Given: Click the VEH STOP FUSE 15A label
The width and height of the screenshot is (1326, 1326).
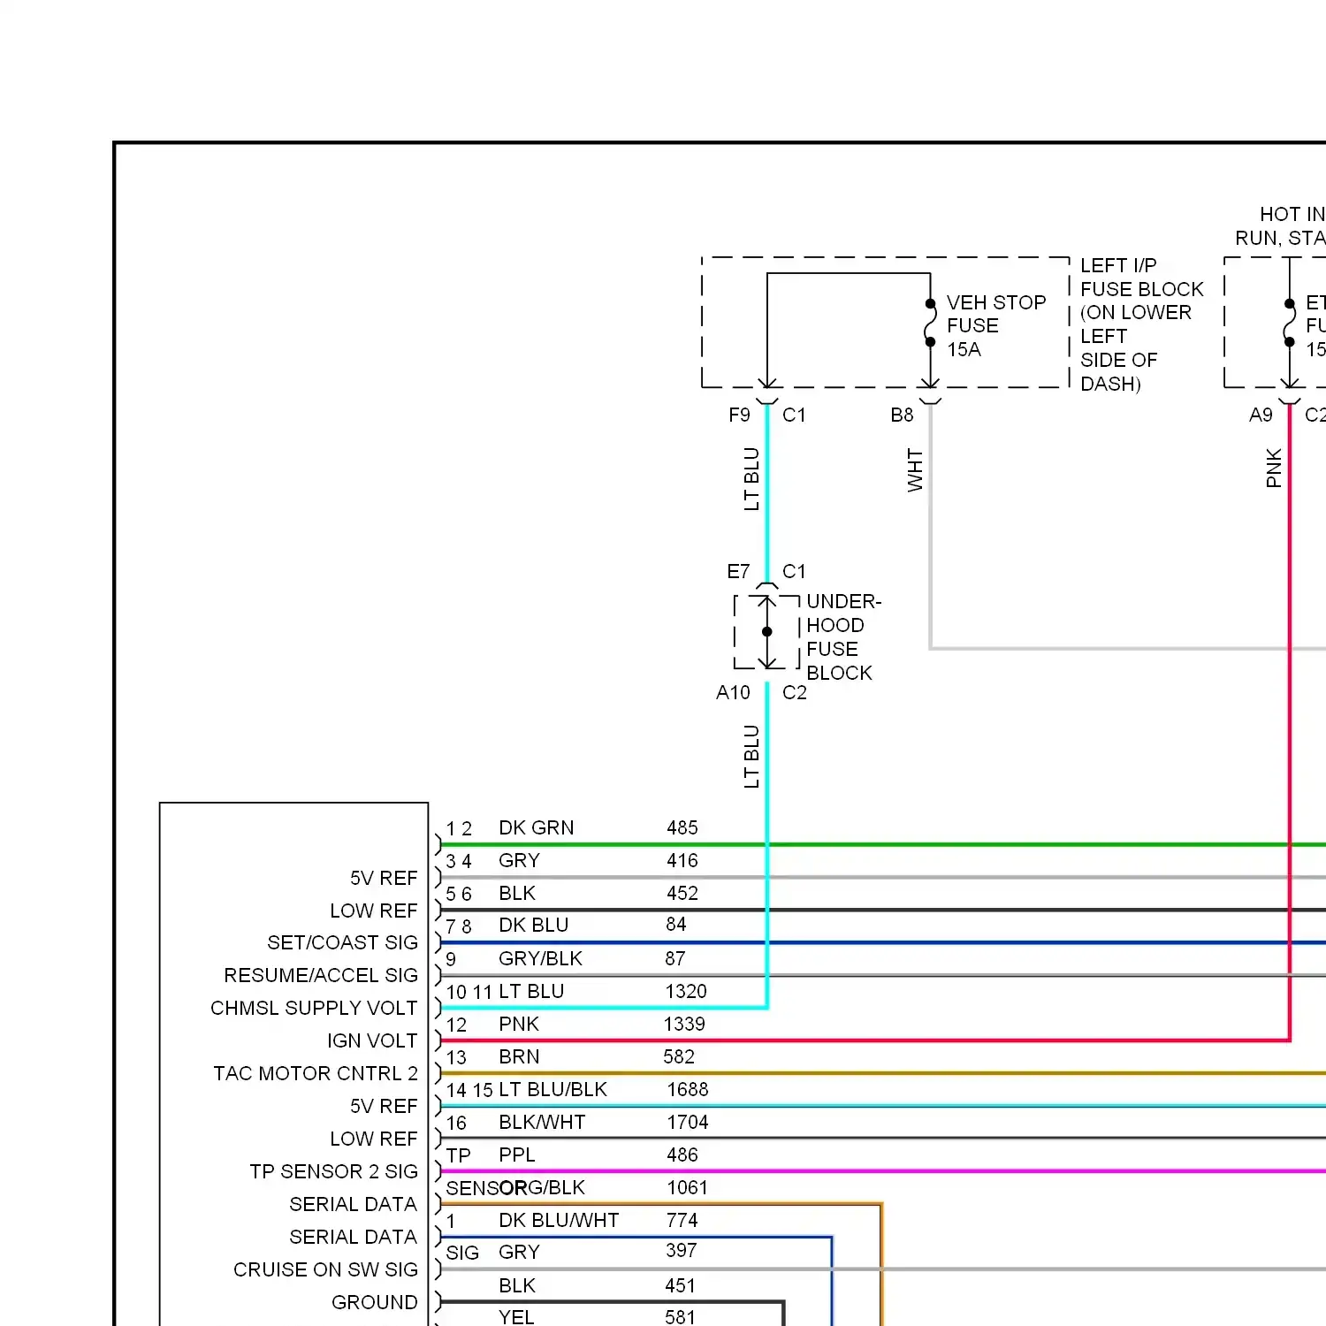Looking at the screenshot, I should [x=996, y=326].
